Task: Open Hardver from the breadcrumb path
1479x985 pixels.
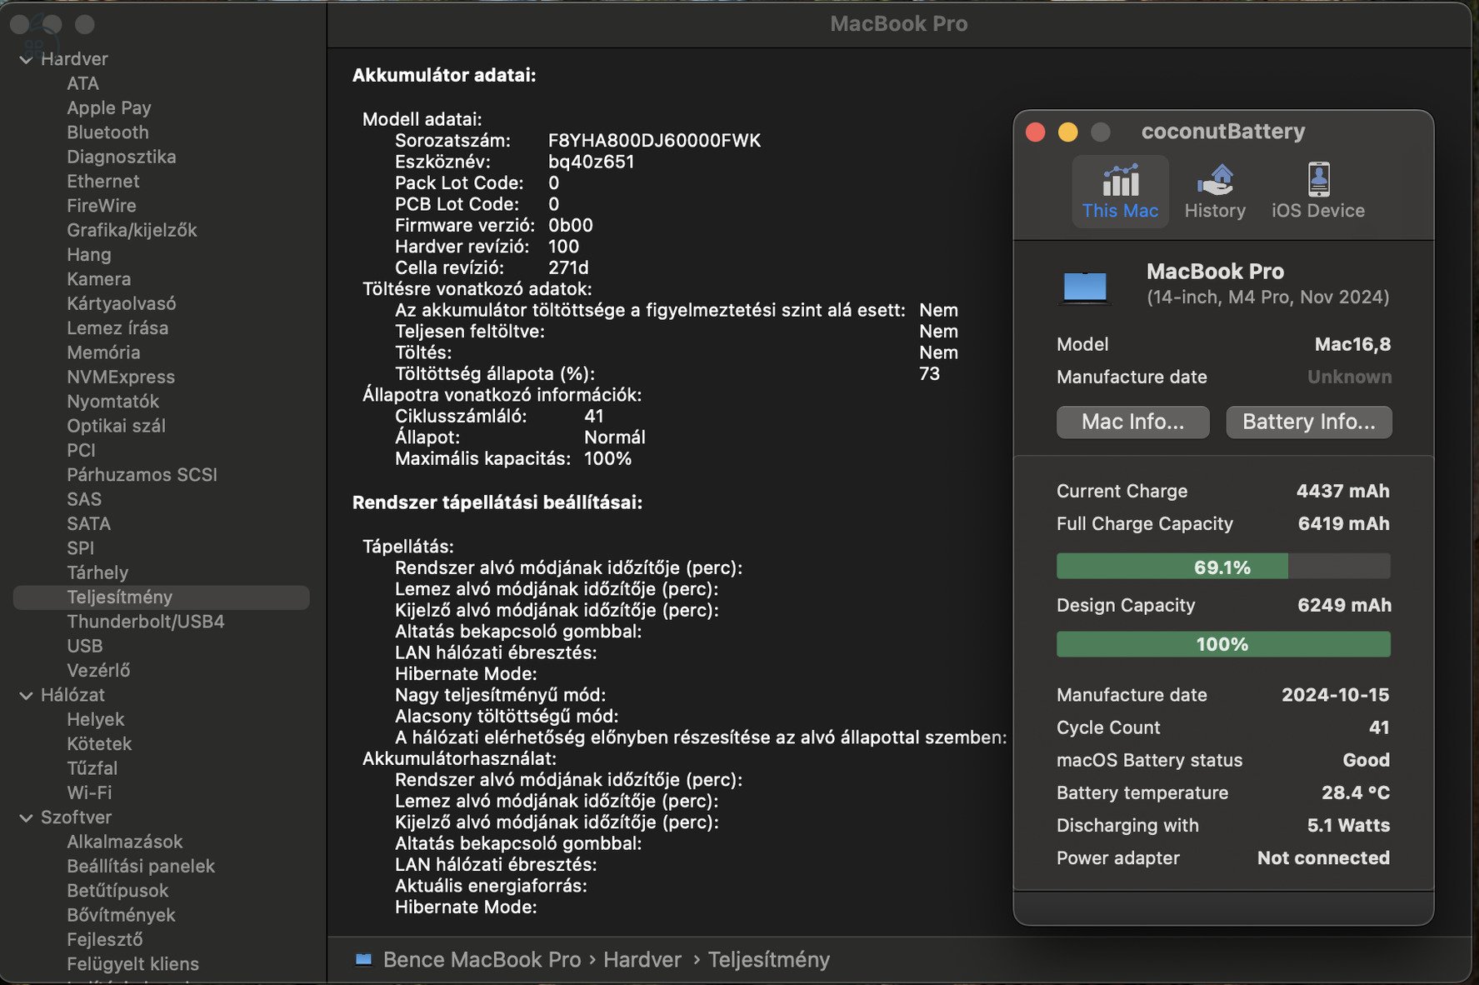Action: [642, 959]
